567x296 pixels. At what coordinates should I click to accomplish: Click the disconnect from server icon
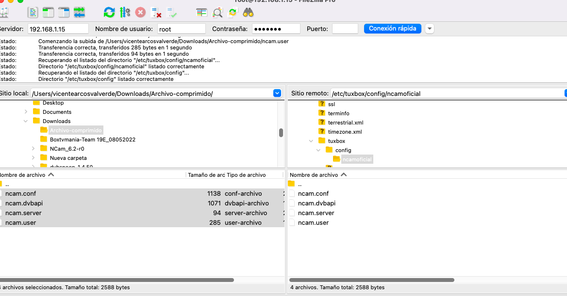coord(156,12)
